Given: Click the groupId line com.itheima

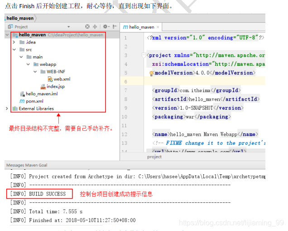Looking at the screenshot, I should [x=196, y=90].
